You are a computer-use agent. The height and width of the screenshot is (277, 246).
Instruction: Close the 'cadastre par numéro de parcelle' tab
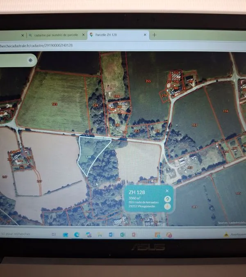84,35
